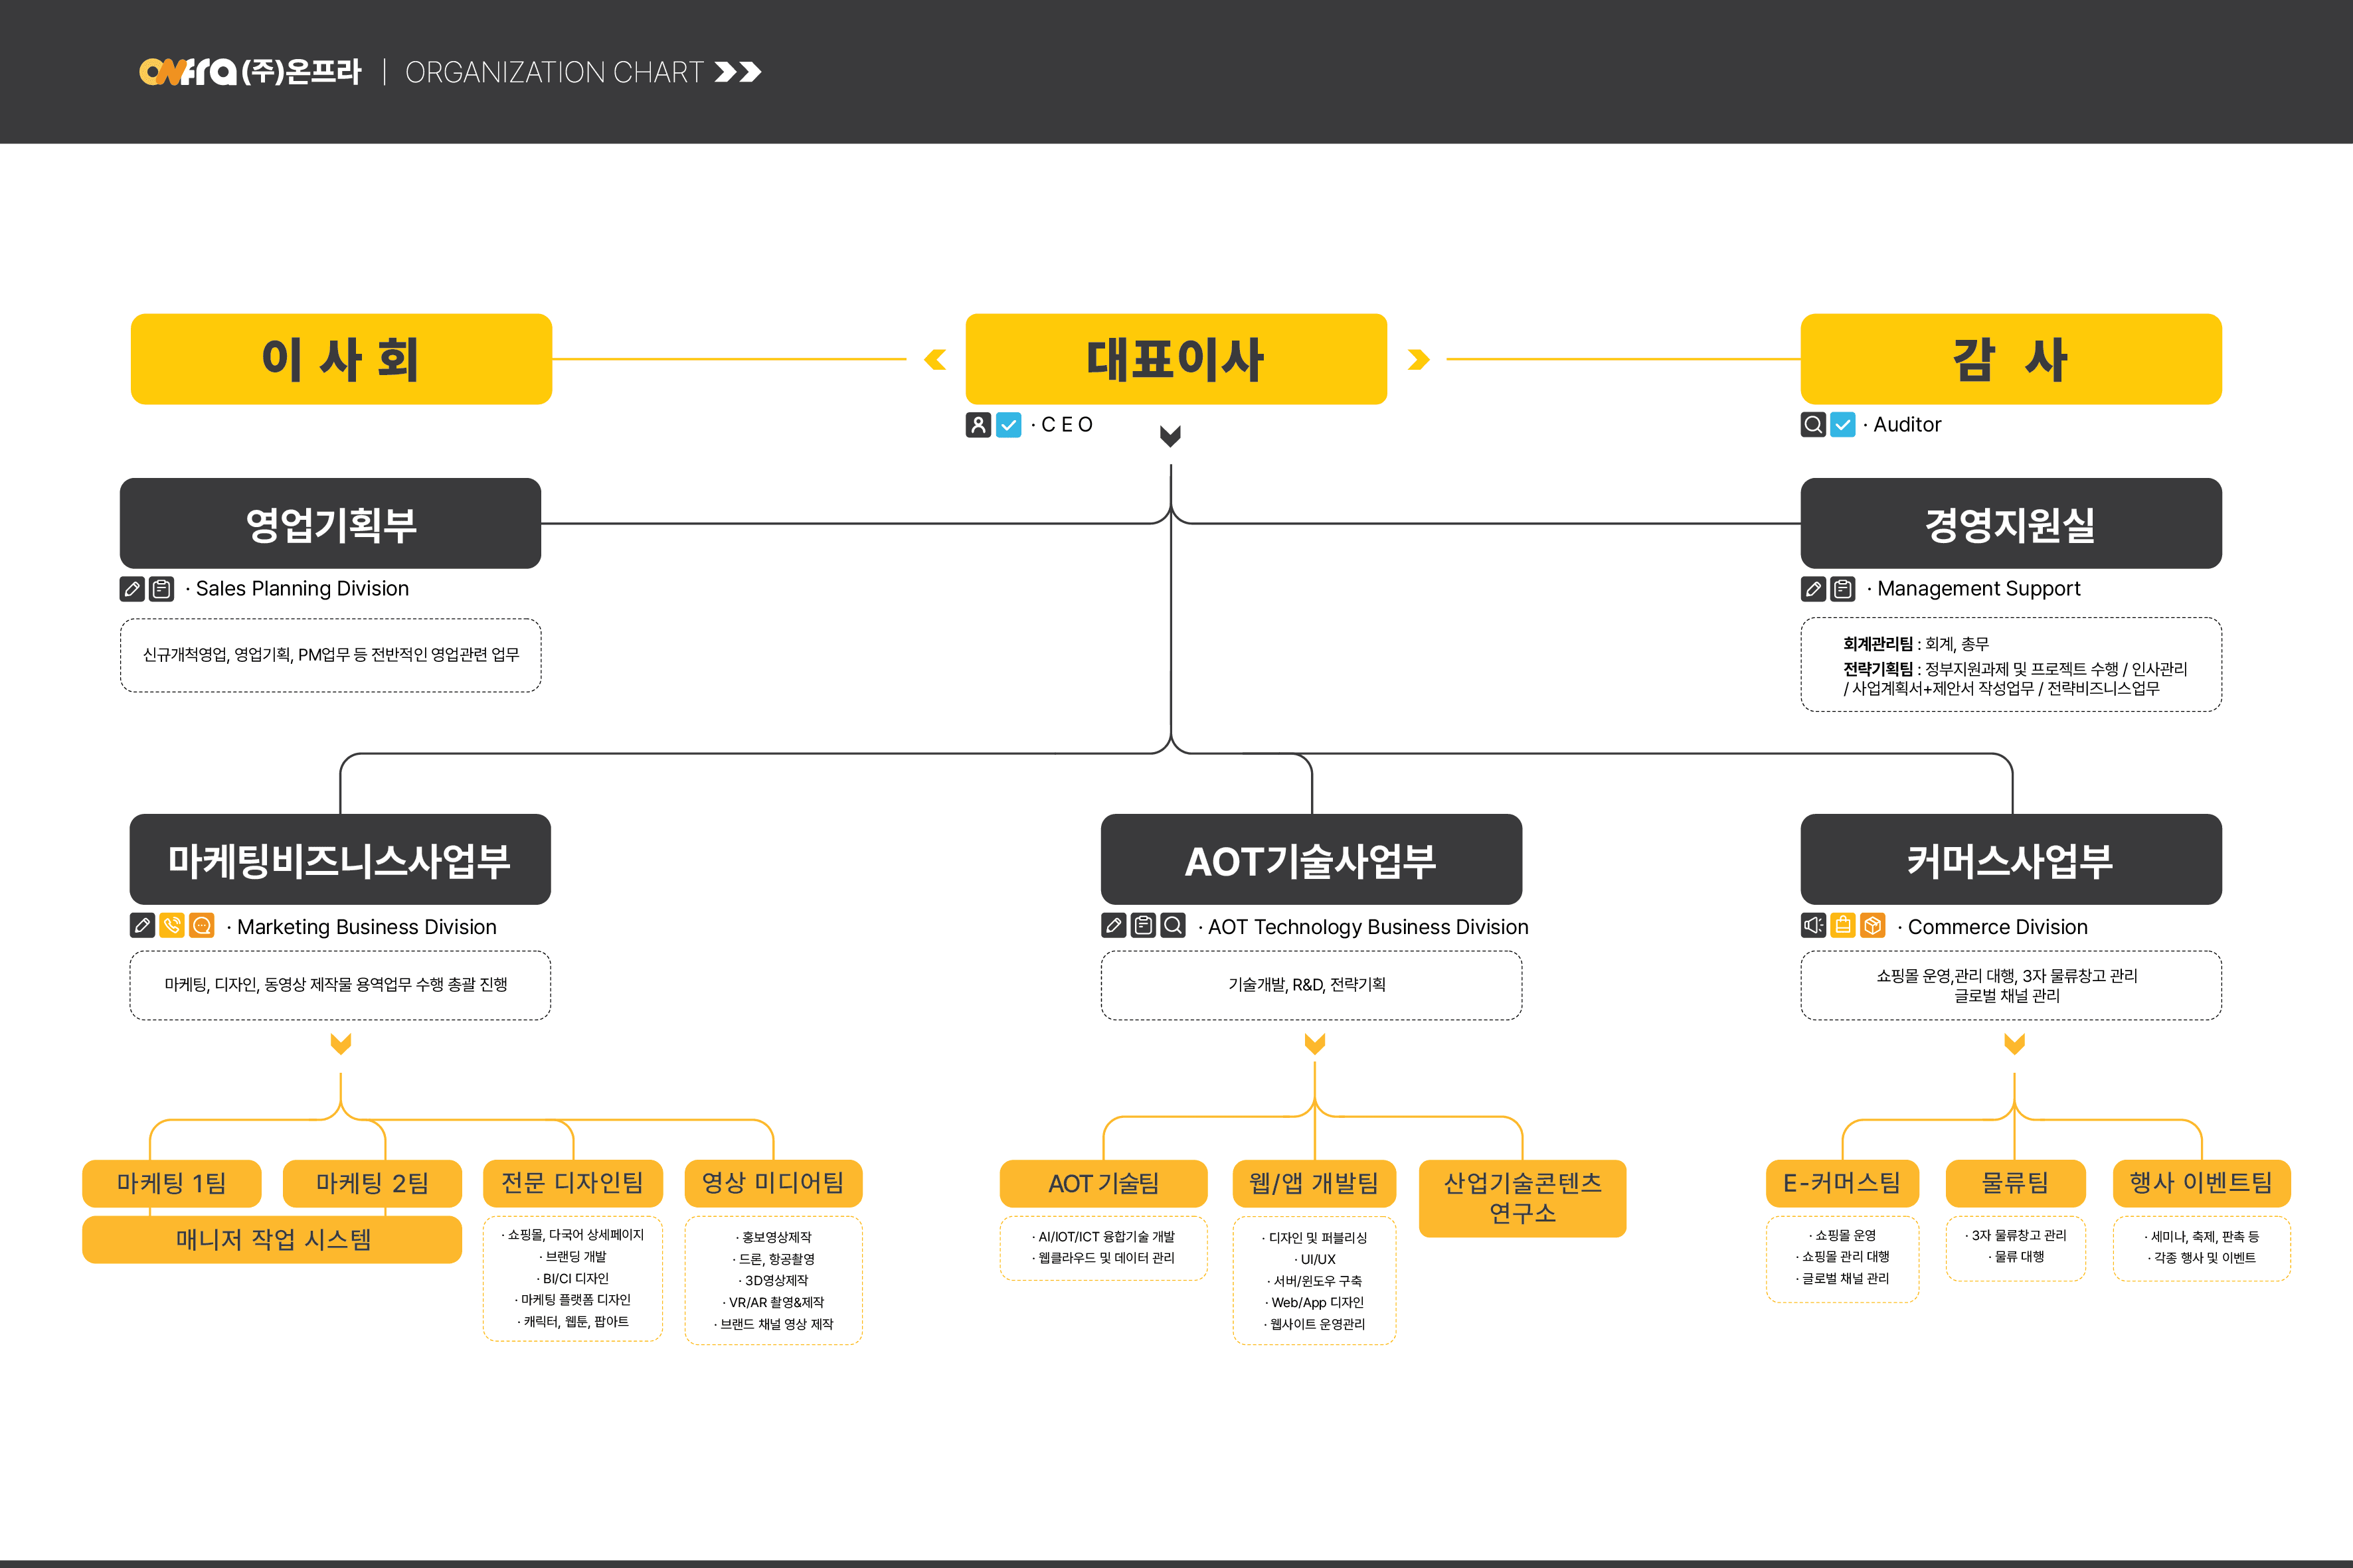Select the 마케팅 1팀 team box
Image resolution: width=2353 pixels, height=1568 pixels.
click(x=172, y=1183)
